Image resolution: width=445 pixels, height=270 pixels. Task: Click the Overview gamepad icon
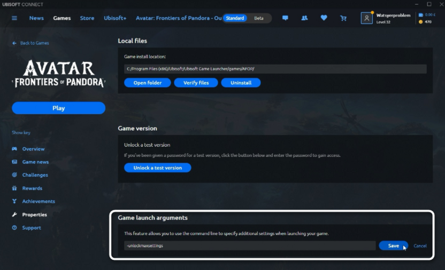click(x=14, y=149)
